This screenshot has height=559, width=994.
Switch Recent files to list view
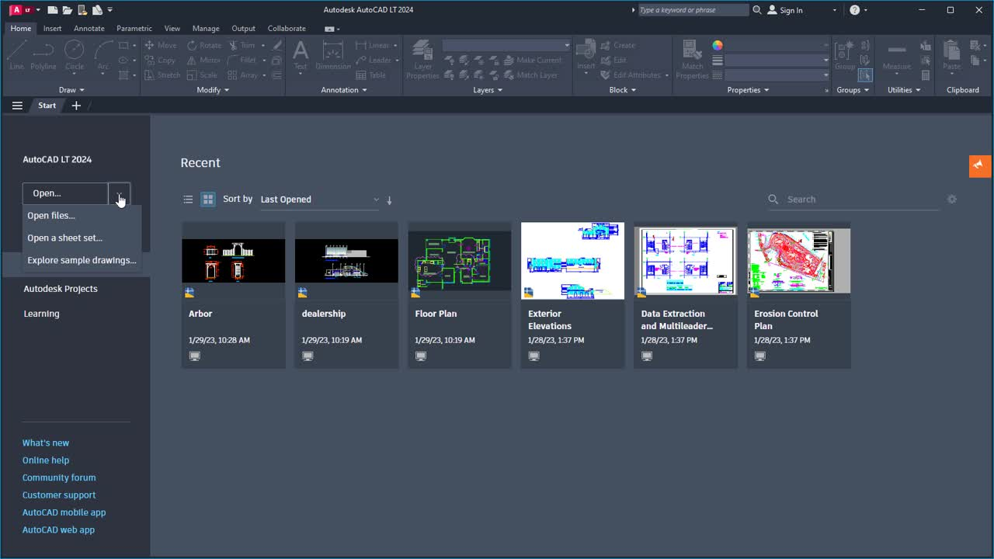pyautogui.click(x=188, y=200)
